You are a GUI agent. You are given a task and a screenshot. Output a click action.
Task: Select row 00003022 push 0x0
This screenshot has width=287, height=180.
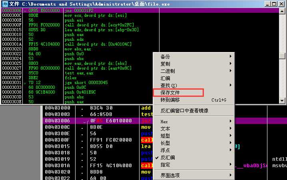(x=140, y=54)
